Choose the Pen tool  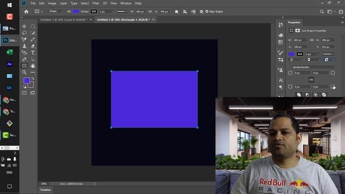[24, 59]
